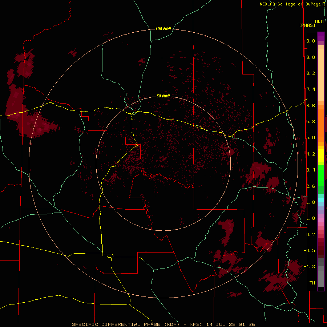Pick the gray bottom segment of color bar

(x=321, y=278)
